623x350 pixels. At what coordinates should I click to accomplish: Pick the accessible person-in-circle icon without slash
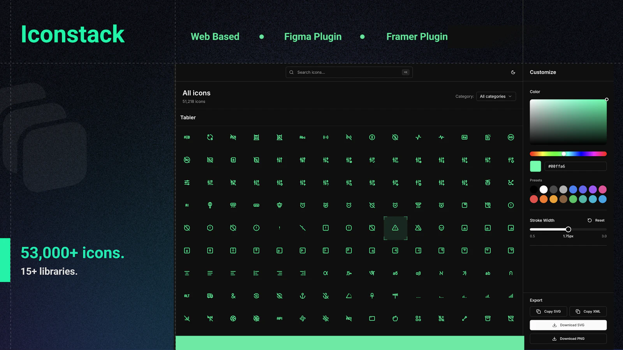(x=372, y=137)
